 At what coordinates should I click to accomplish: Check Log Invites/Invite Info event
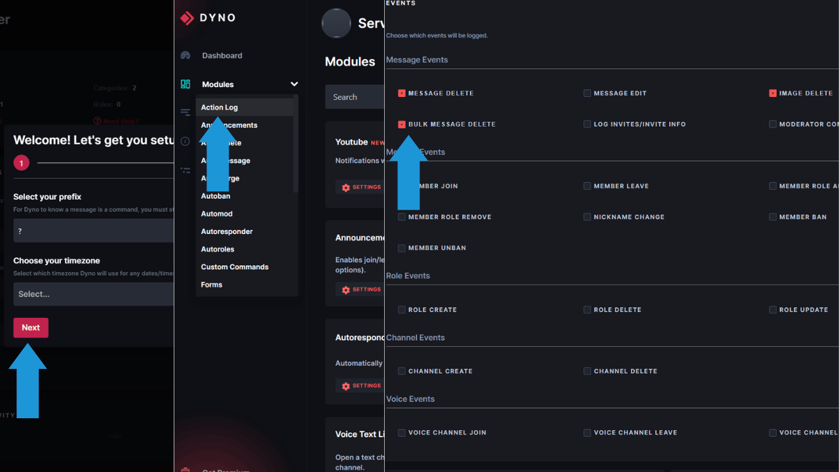point(587,124)
